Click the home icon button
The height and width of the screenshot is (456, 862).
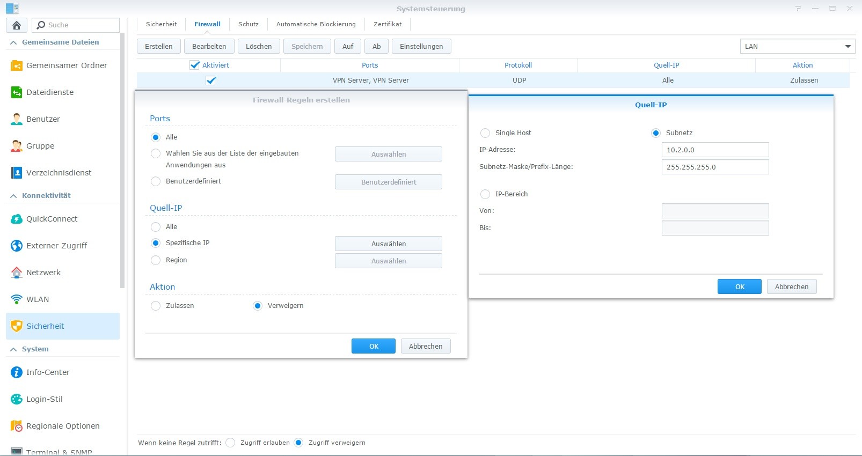[17, 25]
